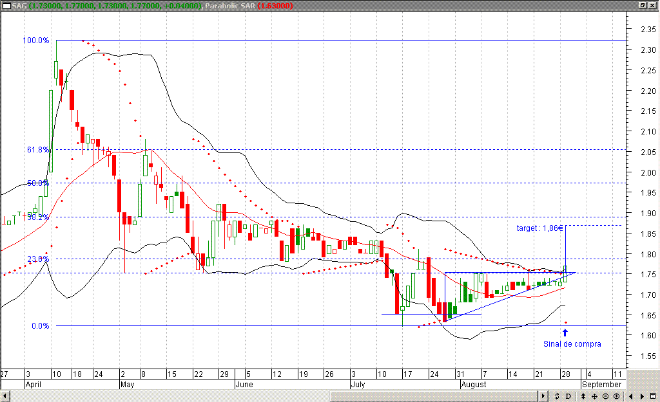Click the 'target : 1,86€' annotation

[539, 228]
